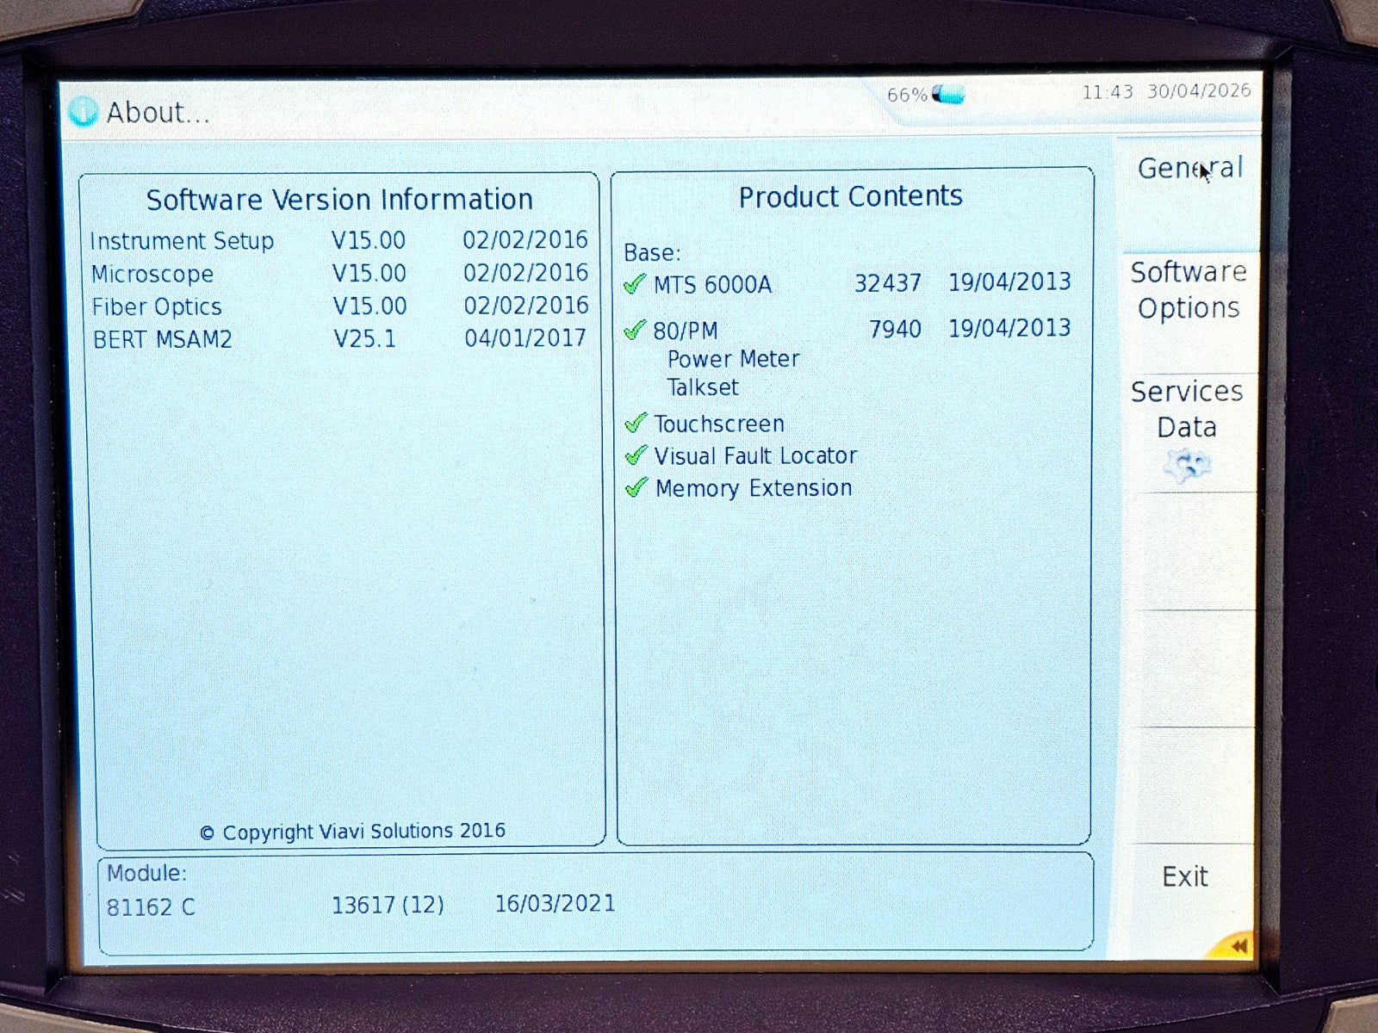The height and width of the screenshot is (1033, 1378).
Task: Click module number 81162 C
Action: [x=151, y=907]
